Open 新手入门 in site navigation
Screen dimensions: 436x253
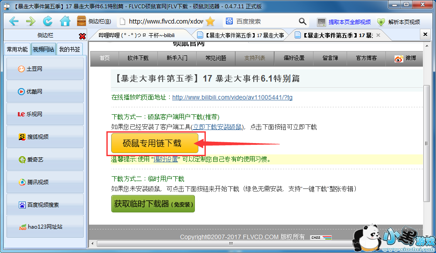(x=177, y=58)
